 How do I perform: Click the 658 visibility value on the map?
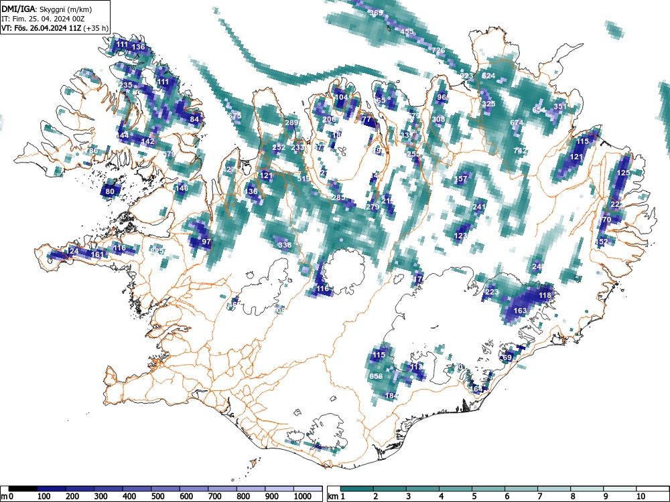(x=376, y=376)
